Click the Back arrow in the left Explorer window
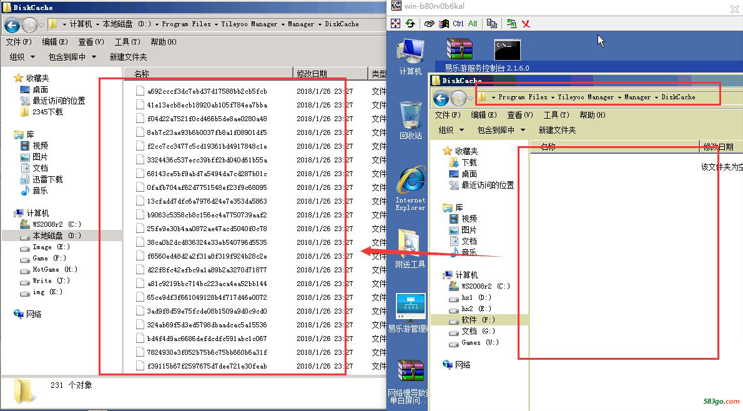This screenshot has height=411, width=743. (12, 25)
